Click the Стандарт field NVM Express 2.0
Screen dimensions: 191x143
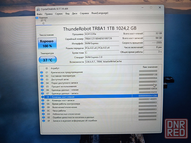(123, 57)
